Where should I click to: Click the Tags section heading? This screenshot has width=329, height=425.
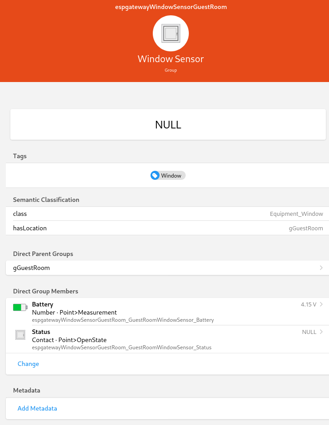tap(20, 156)
